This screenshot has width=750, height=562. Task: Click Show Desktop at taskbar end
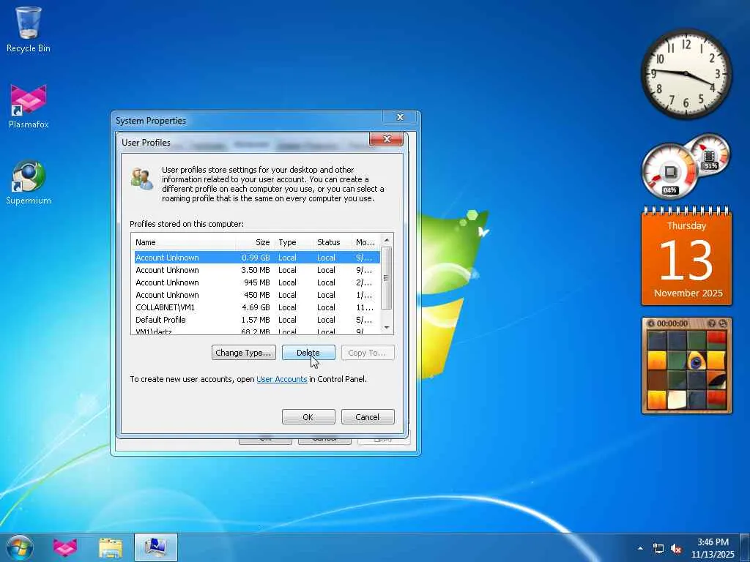click(745, 547)
